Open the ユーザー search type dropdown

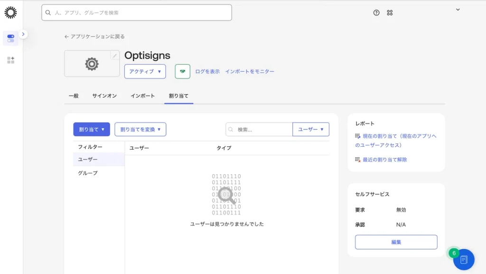tap(311, 129)
